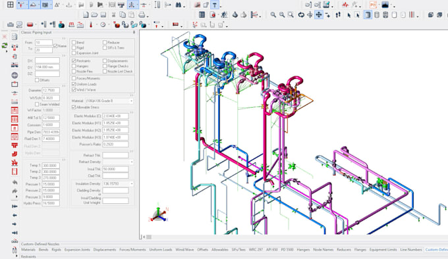Click the Print icon
This screenshot has height=259, width=448.
click(x=142, y=15)
